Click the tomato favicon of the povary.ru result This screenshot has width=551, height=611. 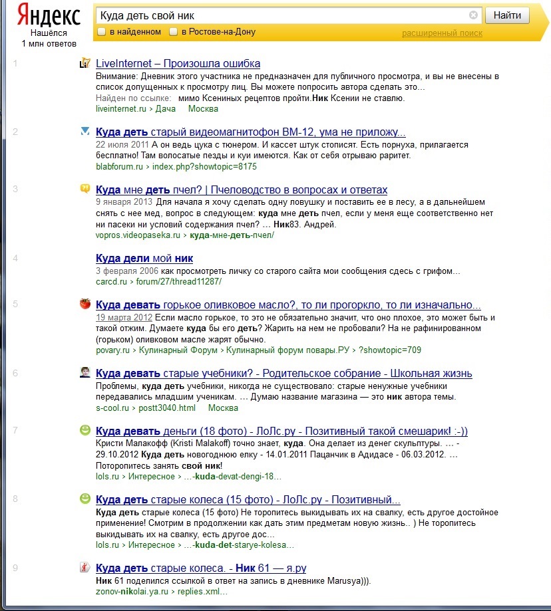(x=85, y=304)
